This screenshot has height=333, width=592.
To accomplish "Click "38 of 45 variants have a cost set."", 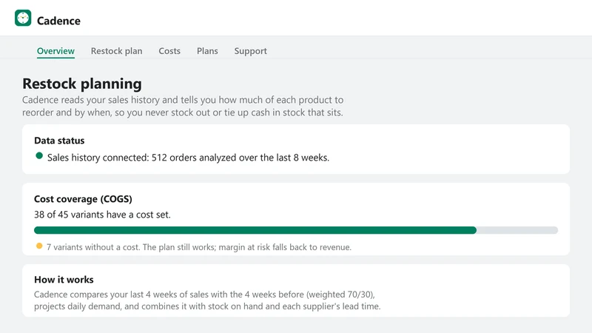I will pyautogui.click(x=102, y=215).
